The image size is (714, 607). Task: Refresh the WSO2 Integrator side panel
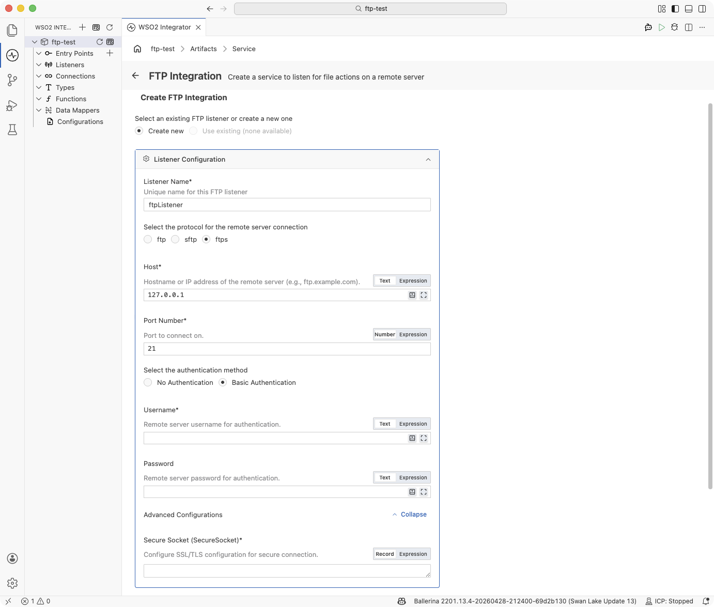[x=110, y=27]
